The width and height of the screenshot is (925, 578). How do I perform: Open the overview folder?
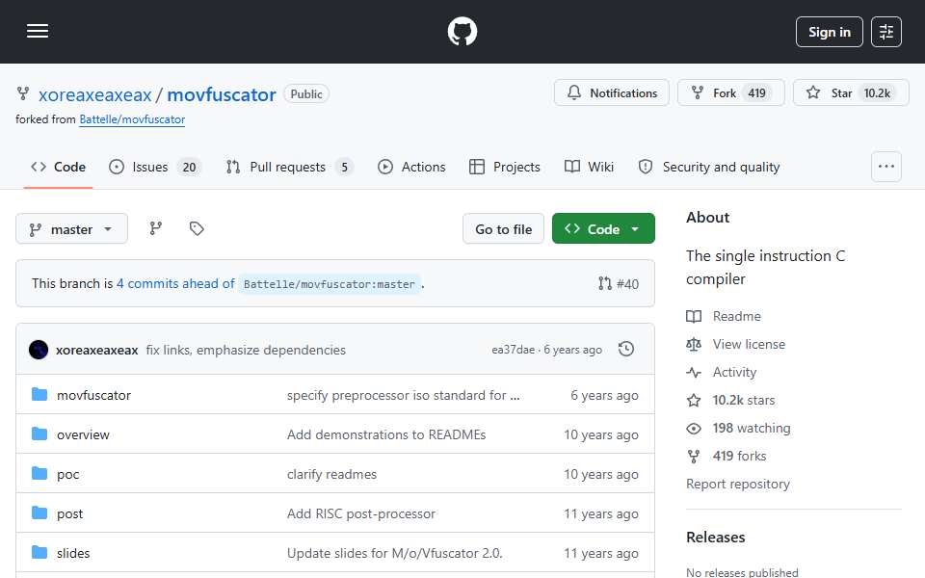pos(83,434)
